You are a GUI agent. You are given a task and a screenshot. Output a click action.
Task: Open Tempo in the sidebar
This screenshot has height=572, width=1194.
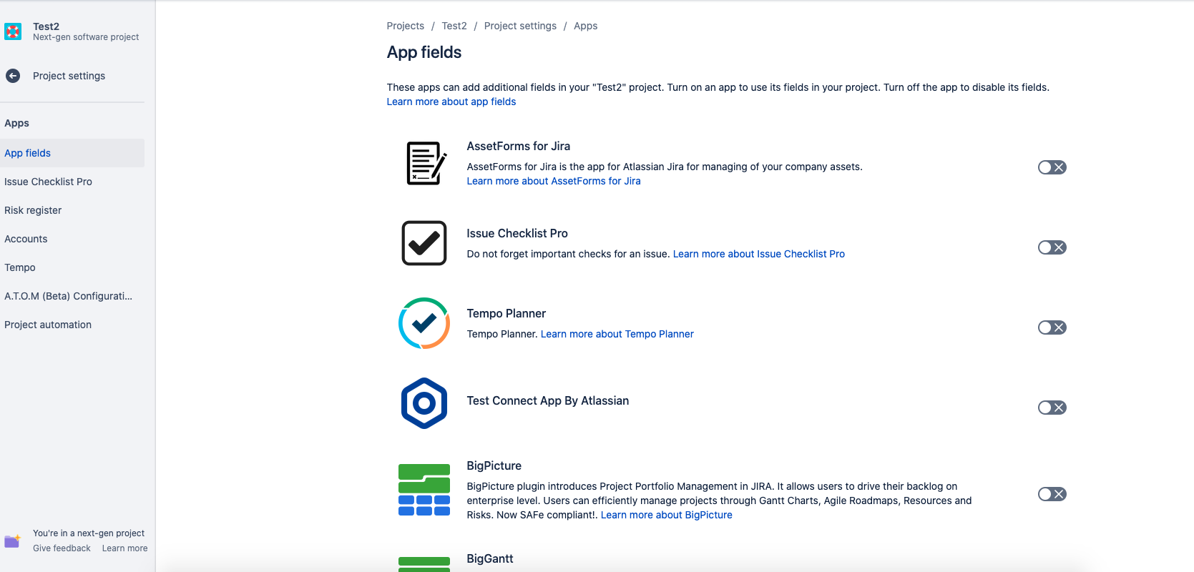point(72,267)
